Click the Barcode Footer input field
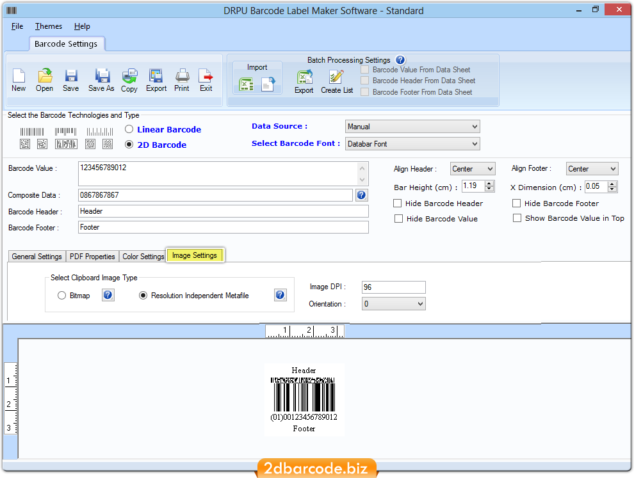The width and height of the screenshot is (634, 478). pyautogui.click(x=224, y=228)
